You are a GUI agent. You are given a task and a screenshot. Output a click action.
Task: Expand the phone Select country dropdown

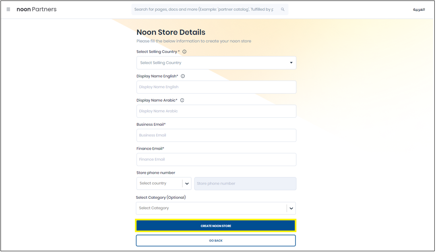pyautogui.click(x=163, y=183)
